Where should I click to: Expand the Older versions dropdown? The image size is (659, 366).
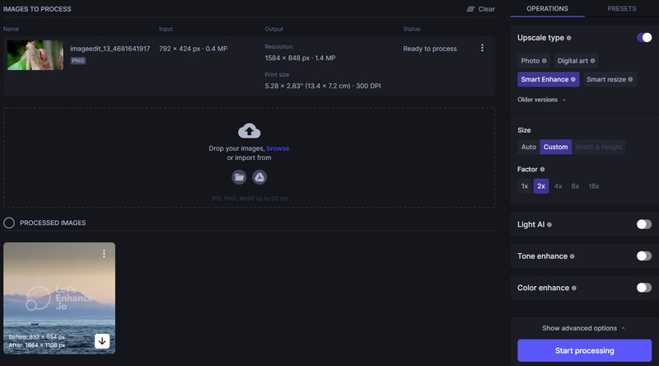(542, 100)
